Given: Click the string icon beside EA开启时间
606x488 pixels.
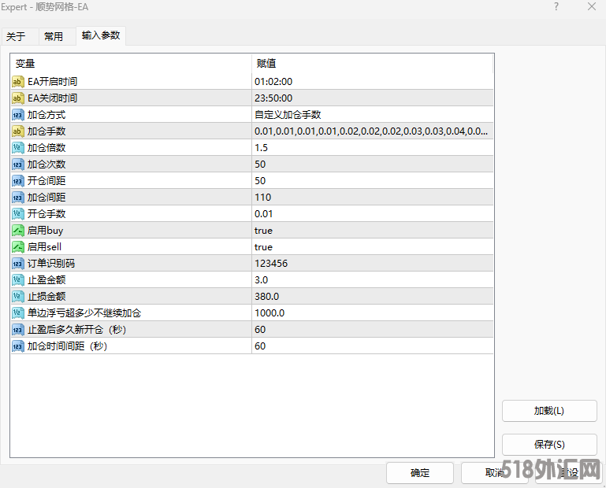Looking at the screenshot, I should (x=18, y=82).
